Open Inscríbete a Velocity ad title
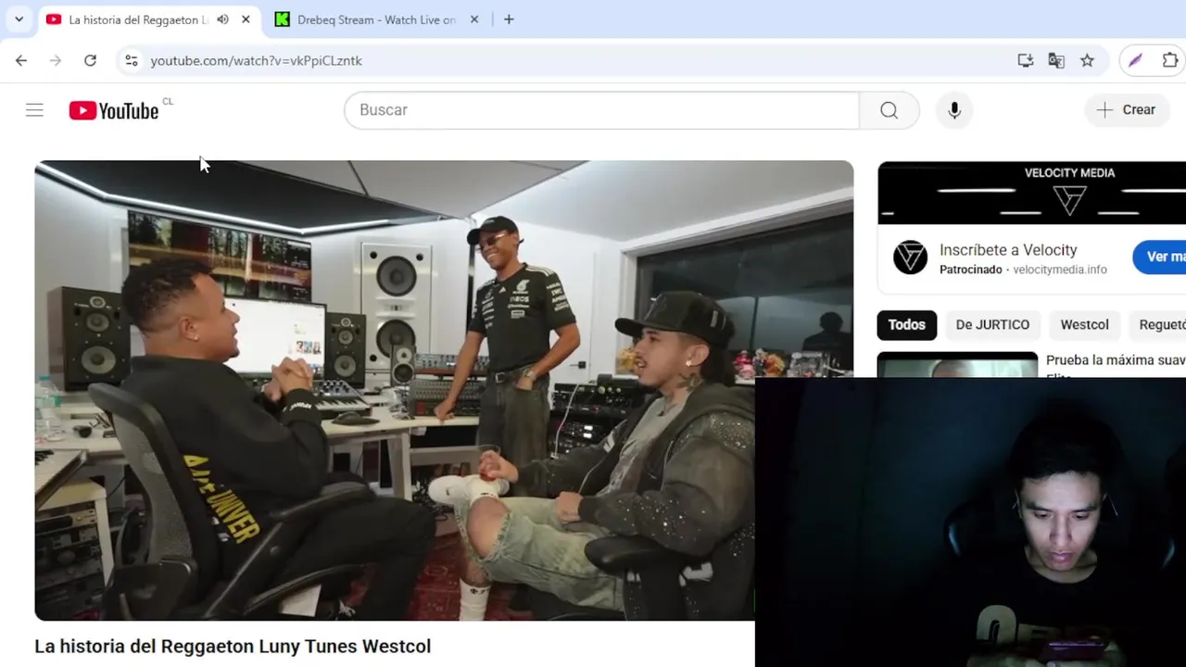Screen dimensions: 1186x667 coord(1008,250)
